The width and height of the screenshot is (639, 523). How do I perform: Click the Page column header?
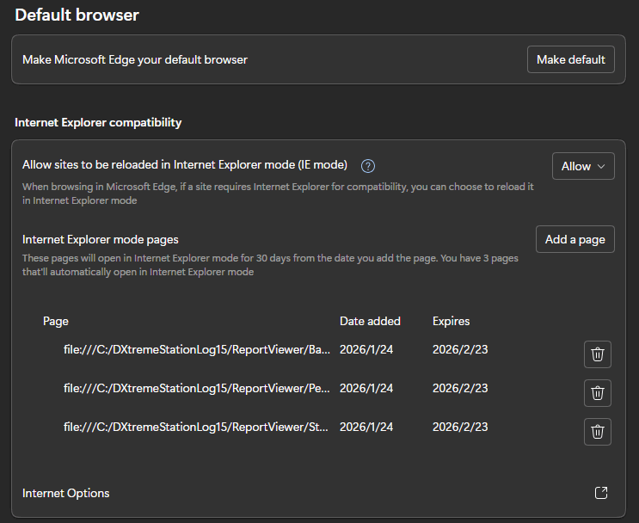56,321
